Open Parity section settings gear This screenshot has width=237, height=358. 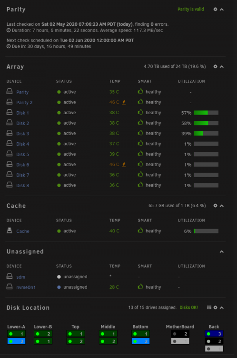[x=215, y=10]
